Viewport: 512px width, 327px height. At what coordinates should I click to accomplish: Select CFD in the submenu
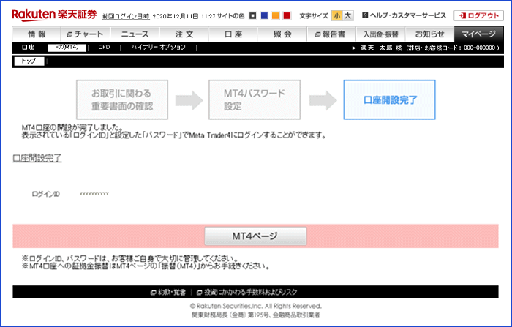[x=104, y=48]
